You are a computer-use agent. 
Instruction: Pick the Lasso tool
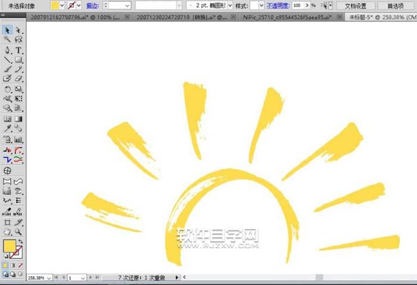coord(18,39)
